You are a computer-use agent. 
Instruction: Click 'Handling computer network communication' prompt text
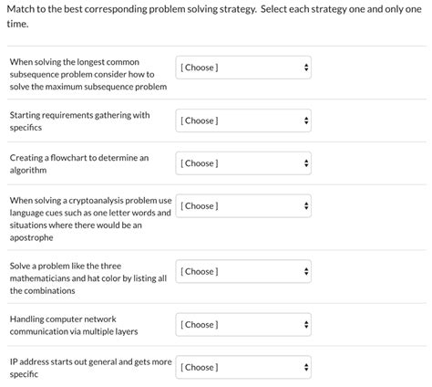(74, 325)
